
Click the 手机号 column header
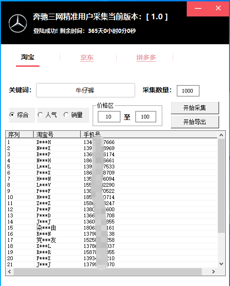(149, 135)
